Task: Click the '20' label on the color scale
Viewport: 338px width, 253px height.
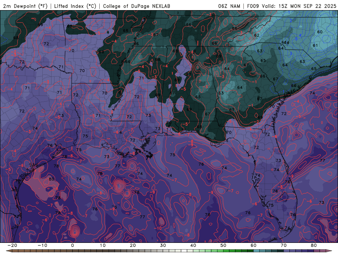Action: [133, 245]
